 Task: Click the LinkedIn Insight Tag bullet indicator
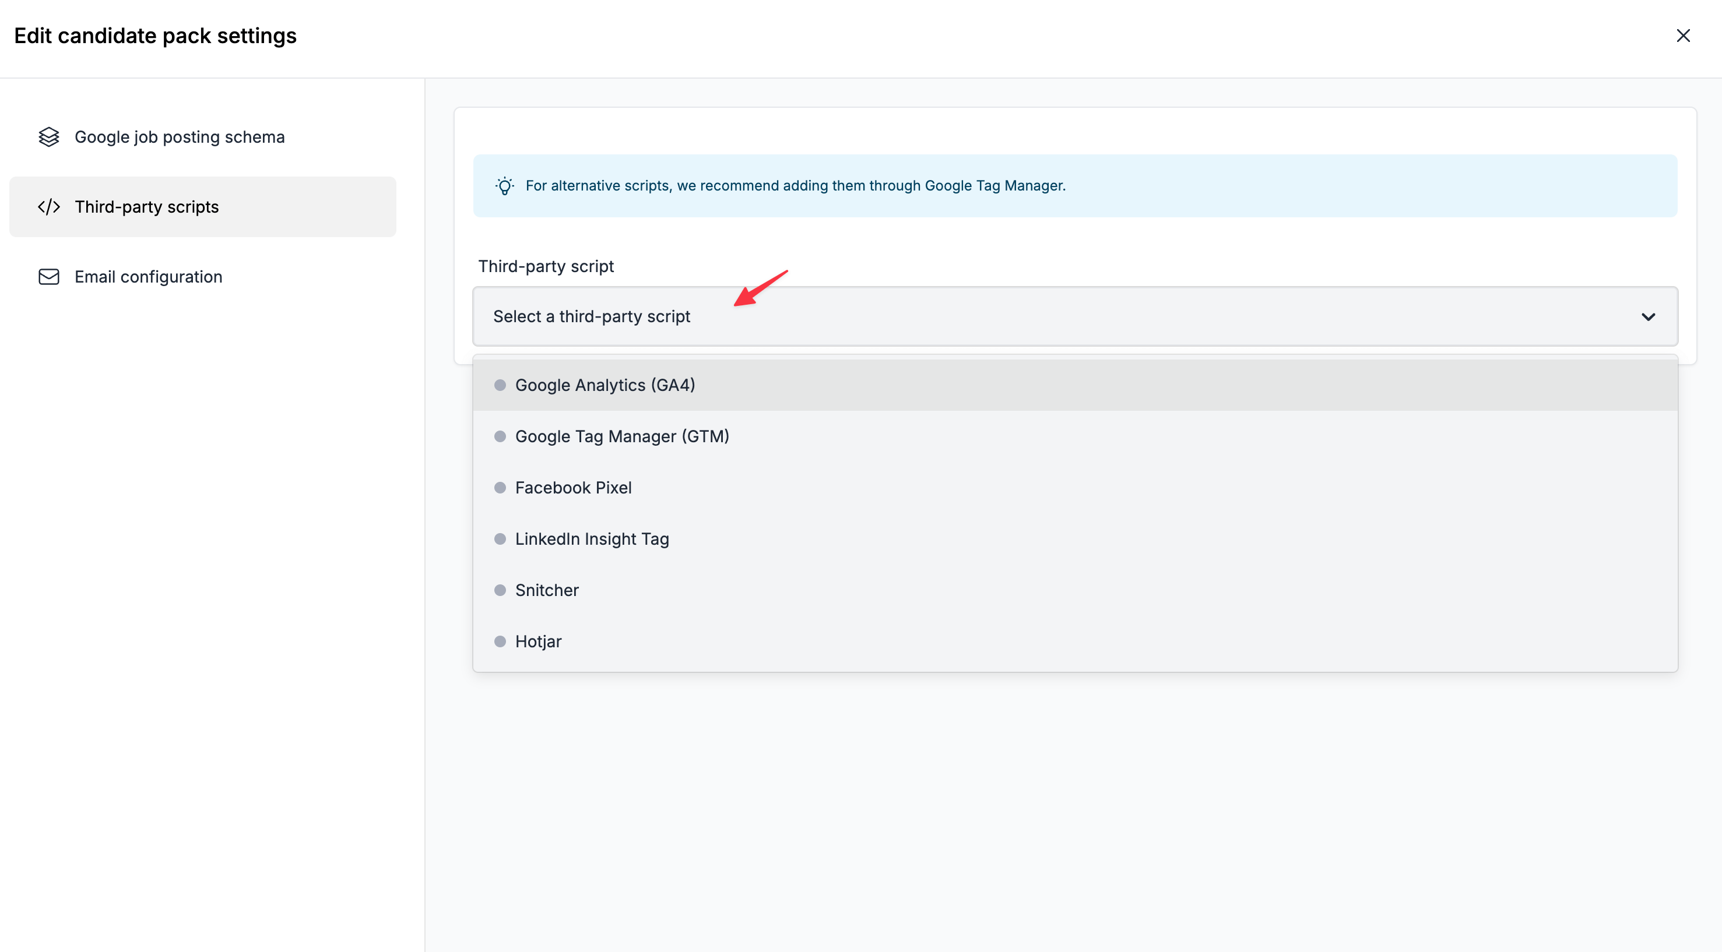(x=500, y=539)
